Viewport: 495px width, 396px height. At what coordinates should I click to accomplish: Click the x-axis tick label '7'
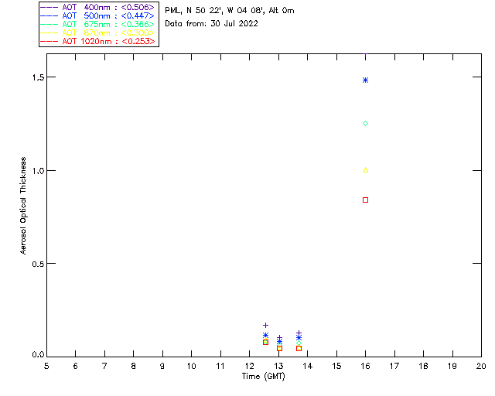[x=104, y=366]
